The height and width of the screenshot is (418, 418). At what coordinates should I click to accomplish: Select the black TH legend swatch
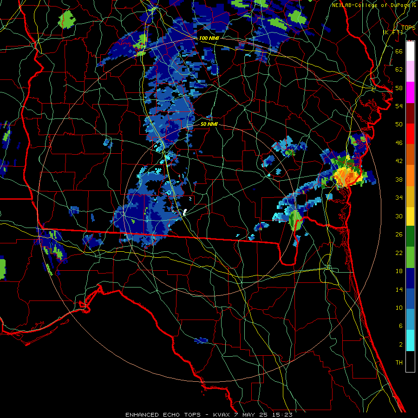410,361
